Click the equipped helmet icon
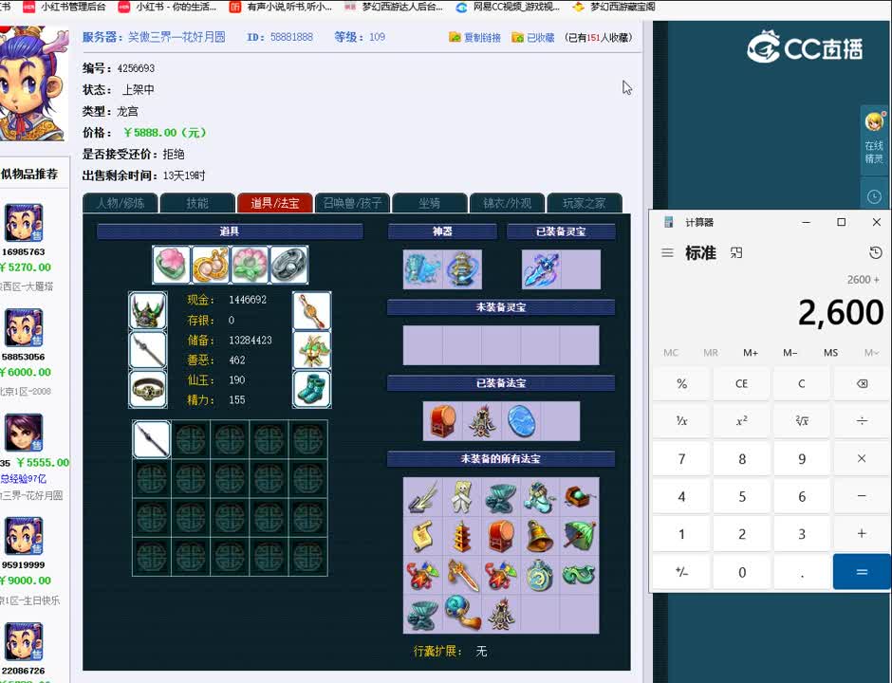Viewport: 892px width, 683px height. [148, 310]
